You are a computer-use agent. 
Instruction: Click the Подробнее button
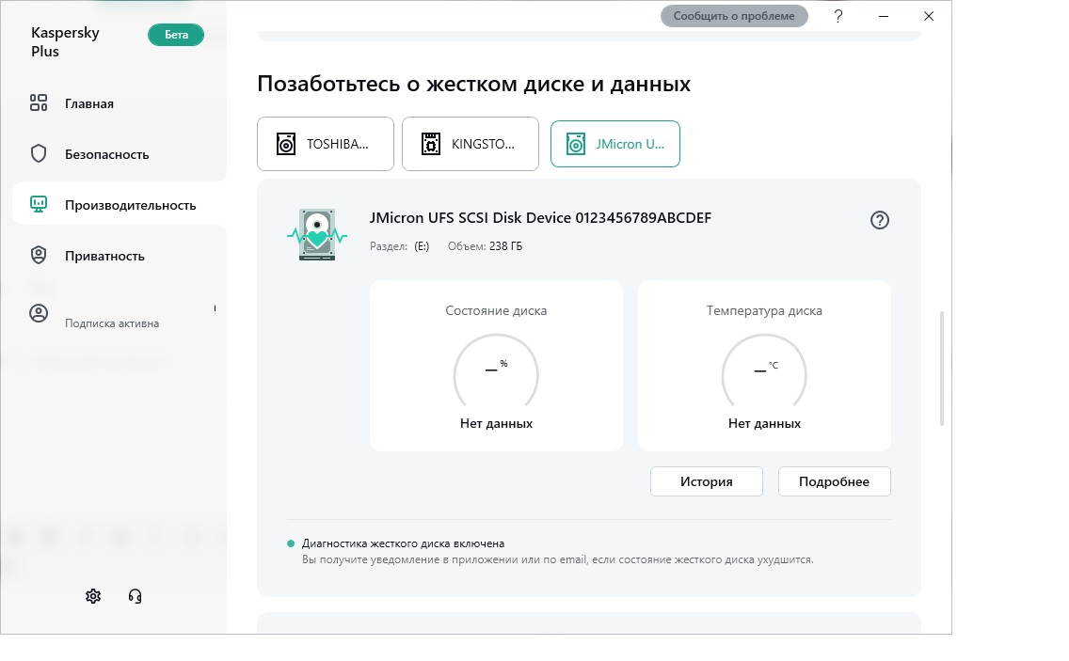[835, 481]
